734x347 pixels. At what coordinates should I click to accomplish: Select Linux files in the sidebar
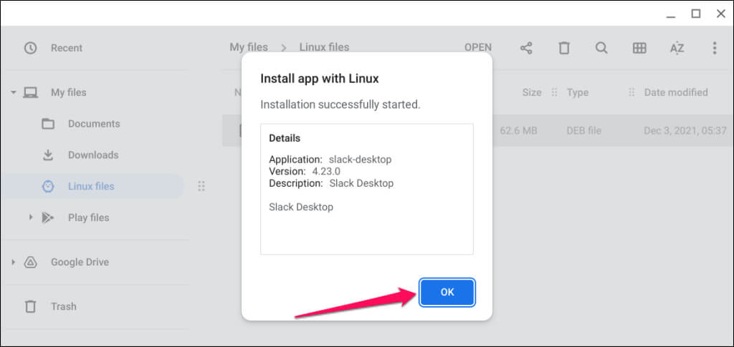point(91,186)
